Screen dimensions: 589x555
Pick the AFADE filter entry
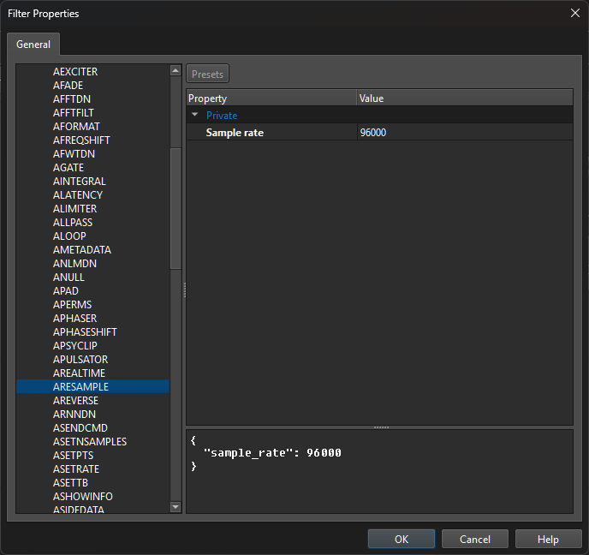click(68, 86)
